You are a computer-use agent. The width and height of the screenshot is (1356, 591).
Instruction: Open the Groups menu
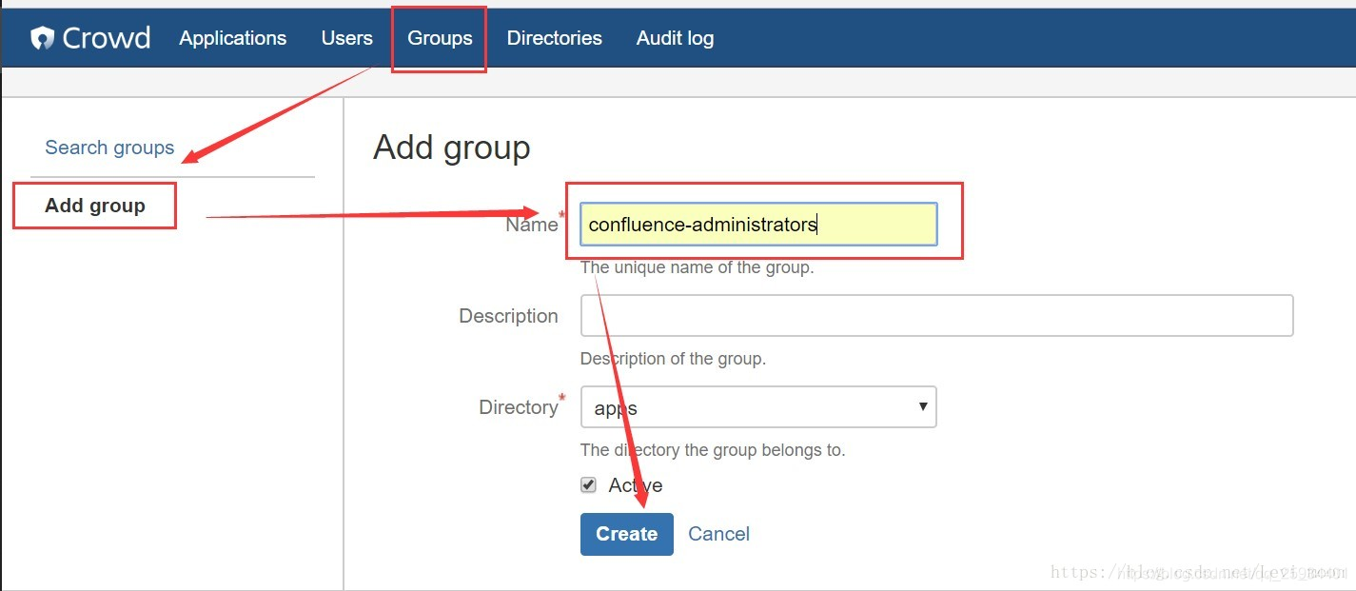click(x=440, y=38)
